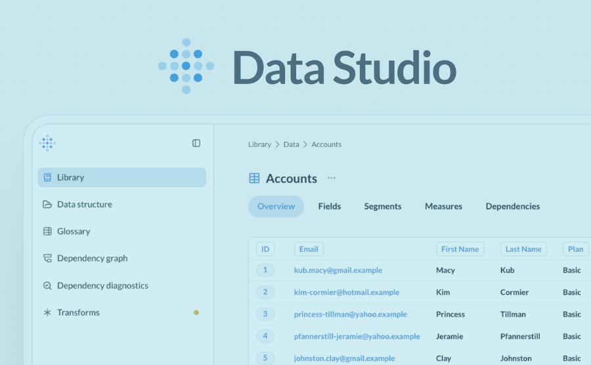Viewport: 591px width, 365px height.
Task: Click the Basic plan cell for Tillman
Action: coord(572,314)
